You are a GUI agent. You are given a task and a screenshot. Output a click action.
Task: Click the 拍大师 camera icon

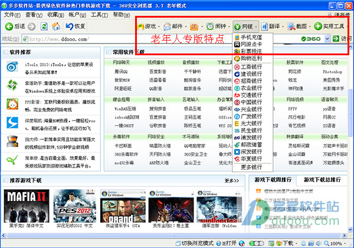tap(12, 141)
